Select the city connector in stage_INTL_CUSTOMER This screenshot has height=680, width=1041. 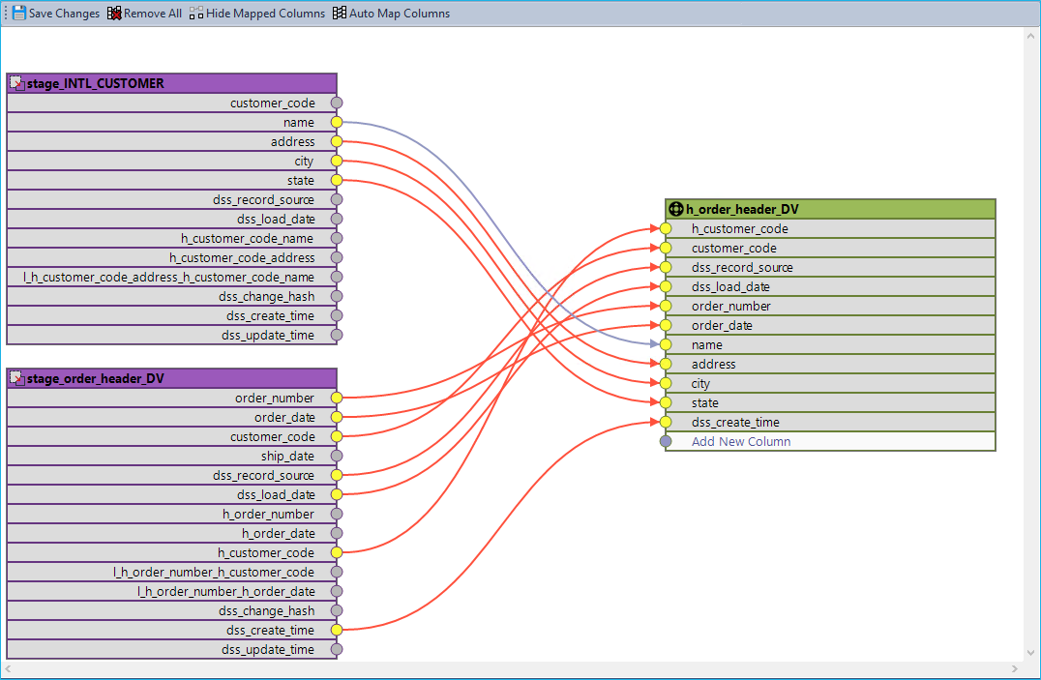pos(337,161)
